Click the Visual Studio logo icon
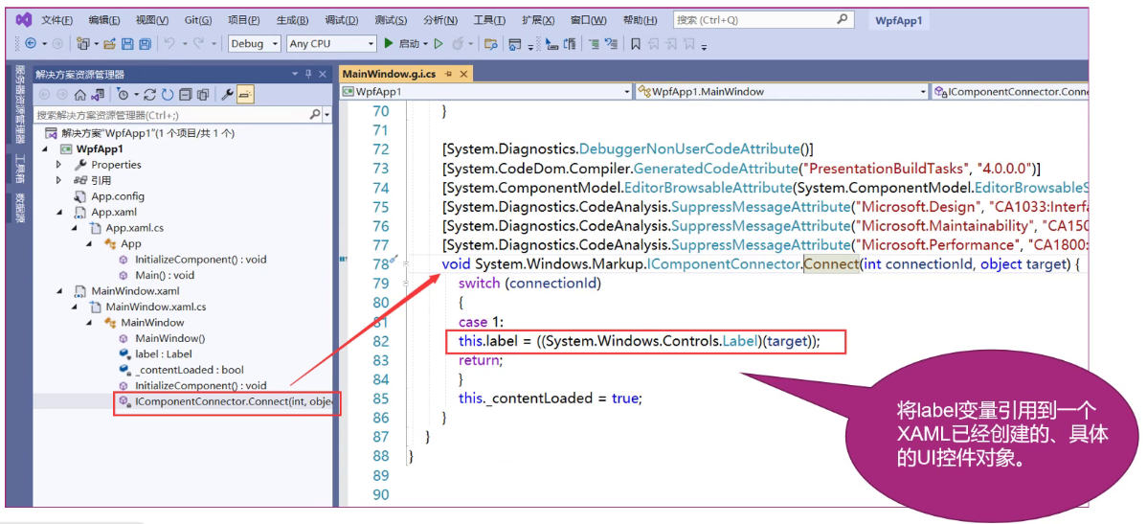 (23, 20)
